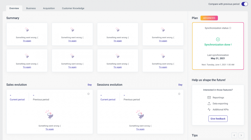The height and width of the screenshot is (140, 251).
Task: Click Try again in Sales evolution card
Action: click(x=50, y=129)
